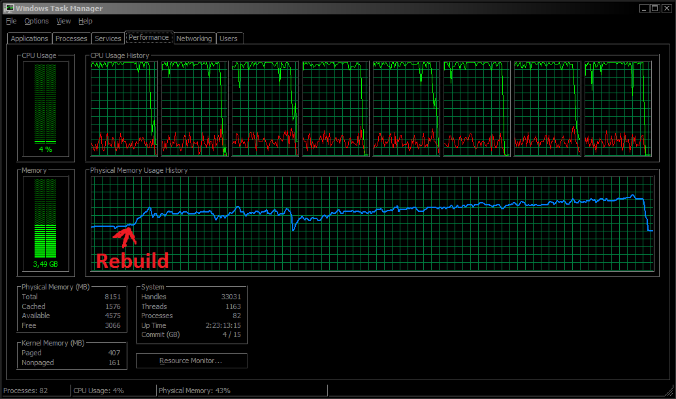Show the Networking tab
Screen dimensions: 676x399
[x=194, y=38]
